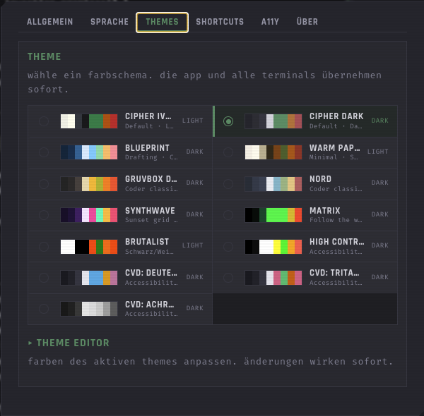
Task: Click the BRUTALIST theme name
Action: click(147, 242)
